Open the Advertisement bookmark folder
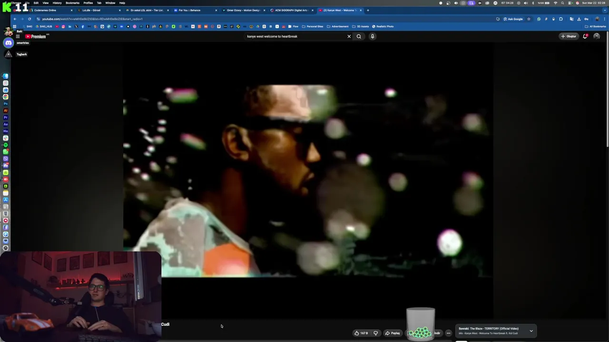The image size is (609, 342). (x=338, y=27)
